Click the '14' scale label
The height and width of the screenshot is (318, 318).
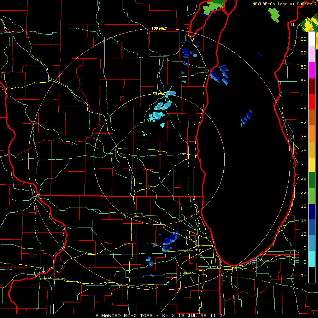click(x=304, y=220)
